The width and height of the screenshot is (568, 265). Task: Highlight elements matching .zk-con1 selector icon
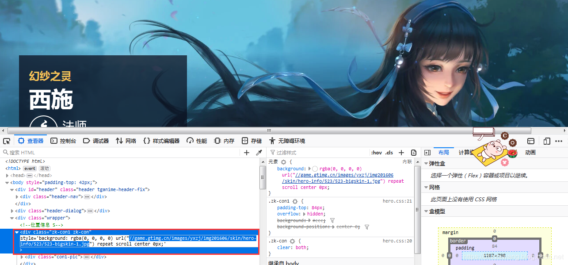295,201
